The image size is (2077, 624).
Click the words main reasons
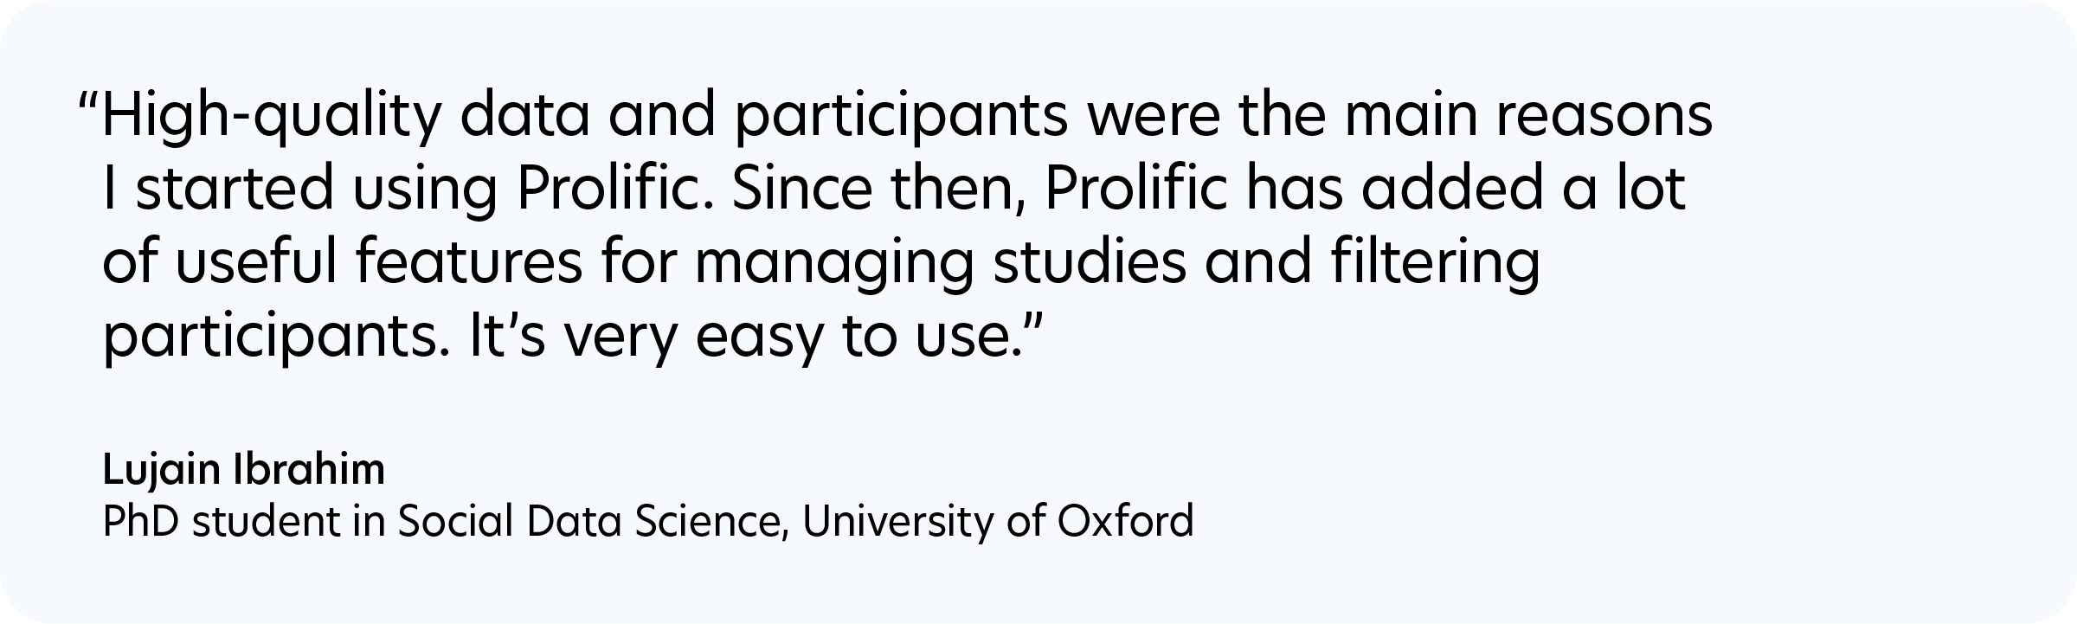pyautogui.click(x=1528, y=116)
